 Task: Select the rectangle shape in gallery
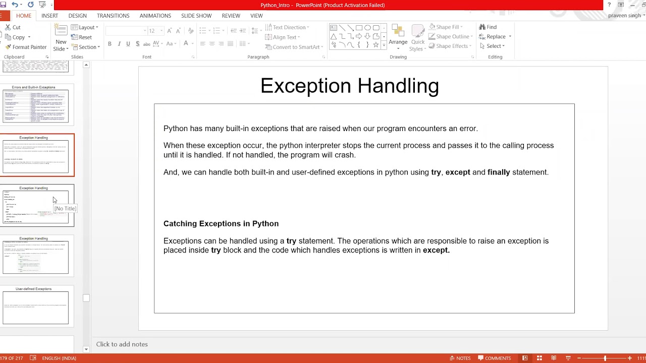click(359, 28)
